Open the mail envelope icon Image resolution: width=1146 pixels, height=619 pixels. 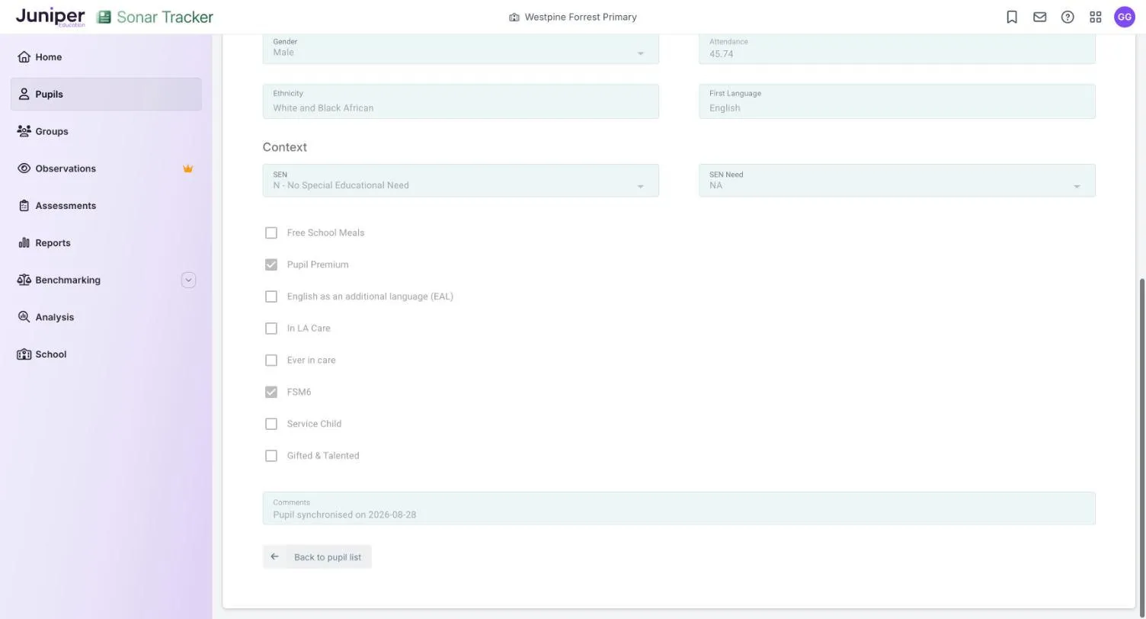pyautogui.click(x=1039, y=17)
